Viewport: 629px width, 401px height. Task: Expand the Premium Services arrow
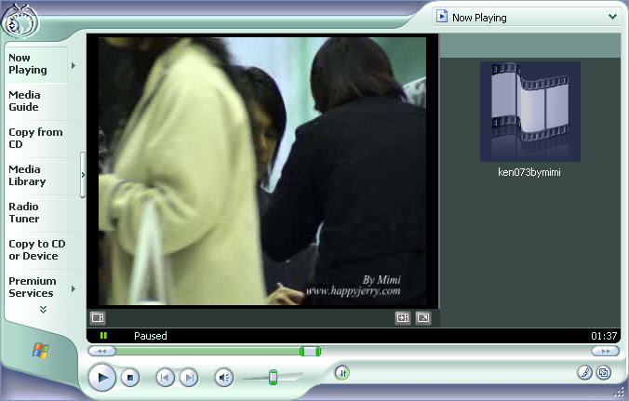(x=74, y=288)
